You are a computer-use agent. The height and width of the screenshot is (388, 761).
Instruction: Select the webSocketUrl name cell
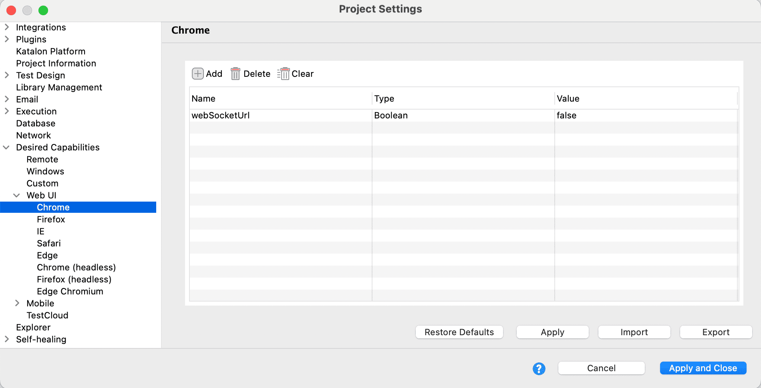(x=221, y=116)
